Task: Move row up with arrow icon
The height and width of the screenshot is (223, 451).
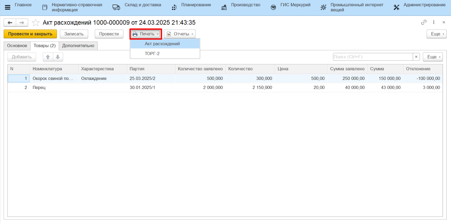Action: click(48, 57)
